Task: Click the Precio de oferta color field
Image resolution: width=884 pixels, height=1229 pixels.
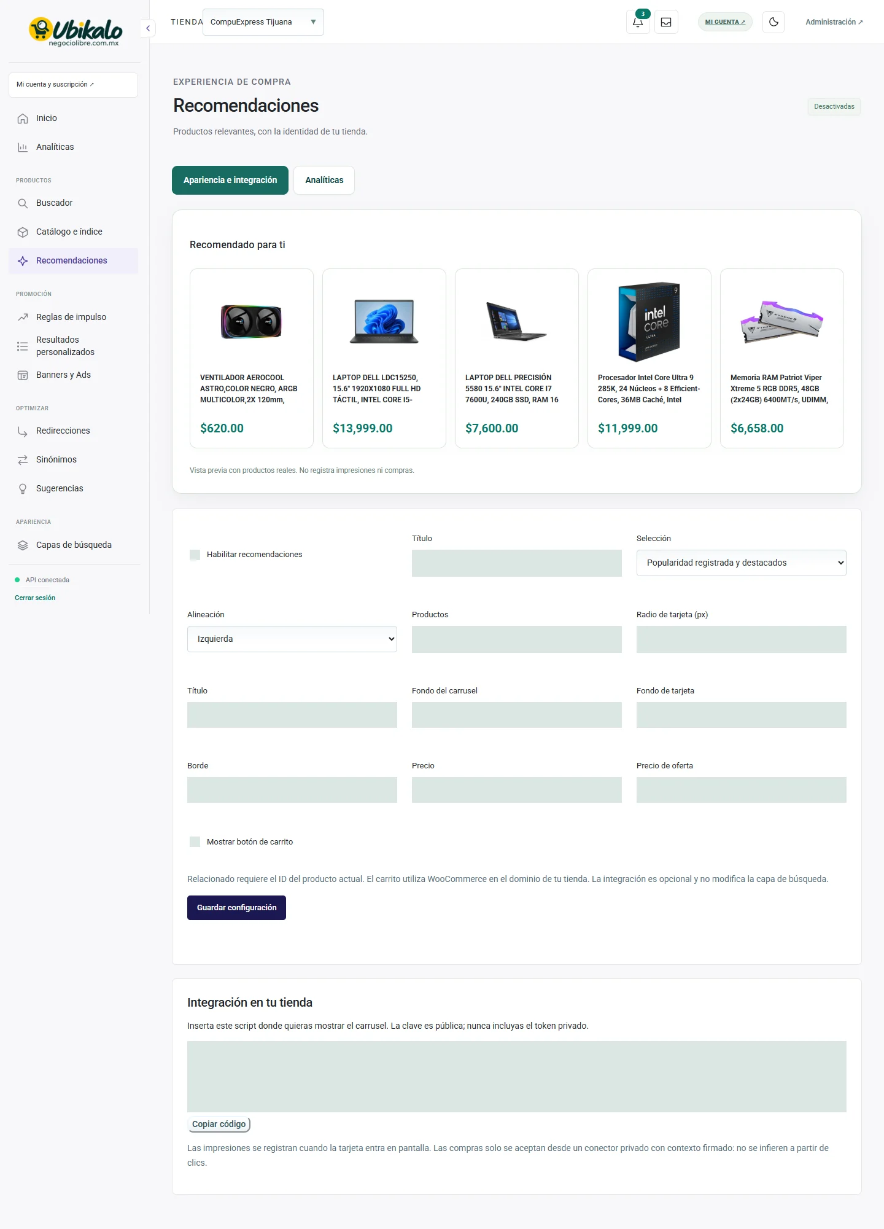Action: click(742, 790)
